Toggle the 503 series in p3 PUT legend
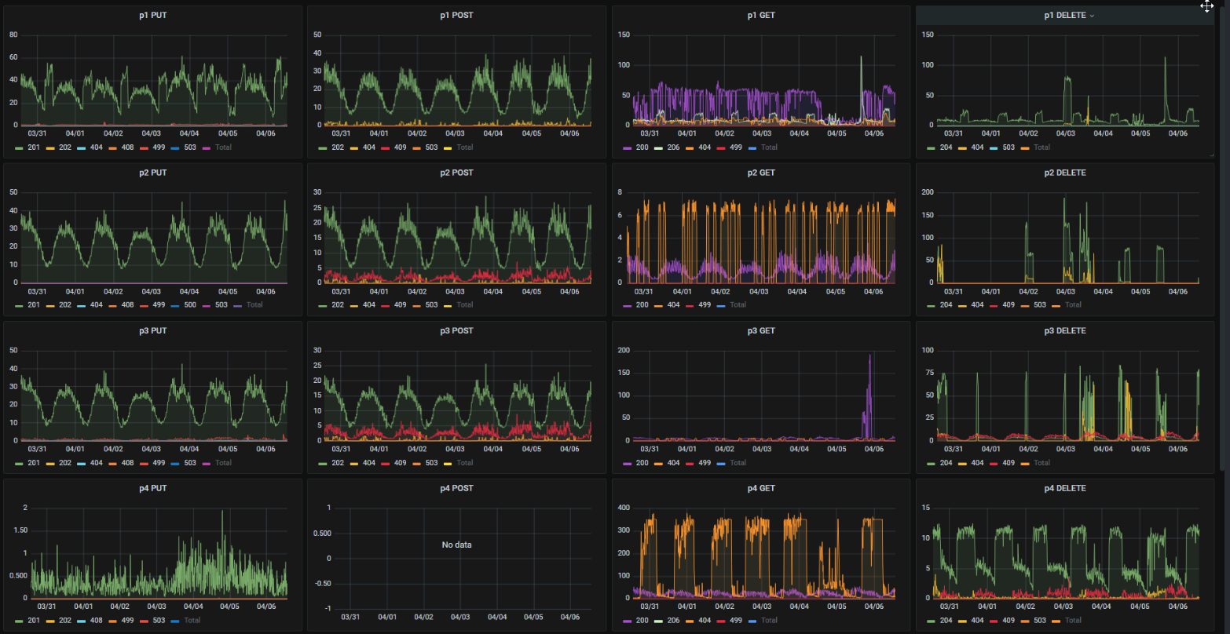1230x634 pixels. 190,463
